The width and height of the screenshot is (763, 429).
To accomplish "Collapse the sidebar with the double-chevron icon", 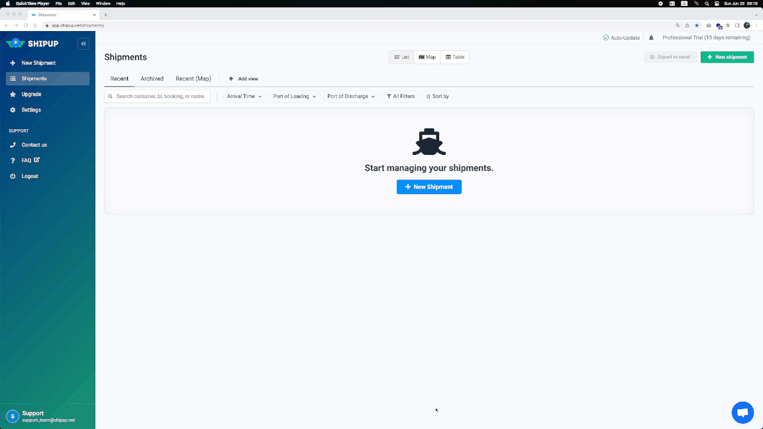I will pyautogui.click(x=83, y=44).
